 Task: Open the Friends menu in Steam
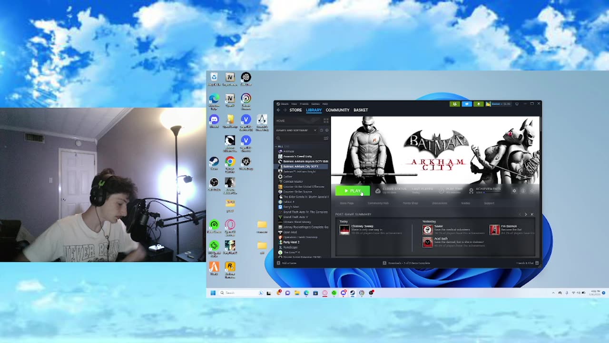tap(304, 104)
